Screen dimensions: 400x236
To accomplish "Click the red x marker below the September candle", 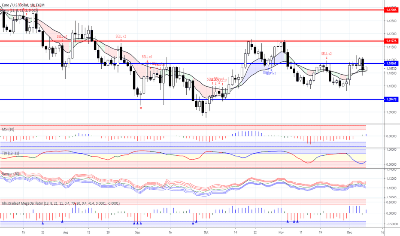I will click(141, 108).
